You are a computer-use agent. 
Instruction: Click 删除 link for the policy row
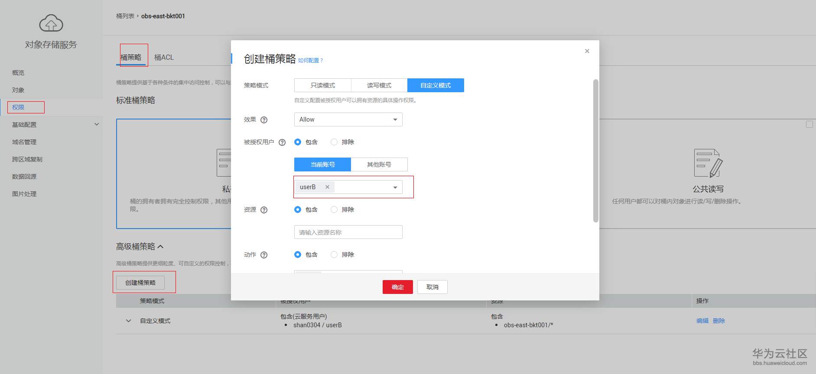[719, 321]
